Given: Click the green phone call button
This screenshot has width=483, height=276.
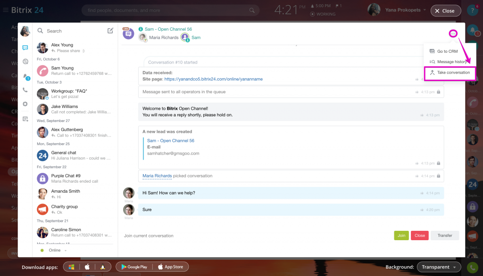Looking at the screenshot, I should point(472,268).
